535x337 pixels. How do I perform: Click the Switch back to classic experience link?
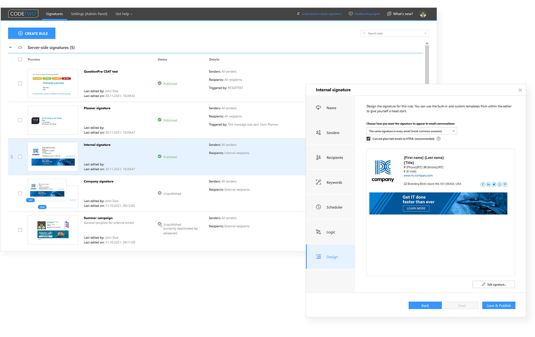point(321,14)
